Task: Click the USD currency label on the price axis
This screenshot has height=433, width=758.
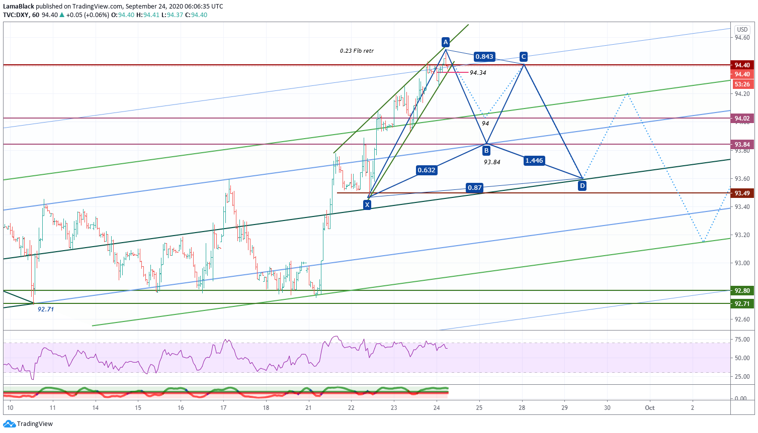Action: pyautogui.click(x=742, y=29)
